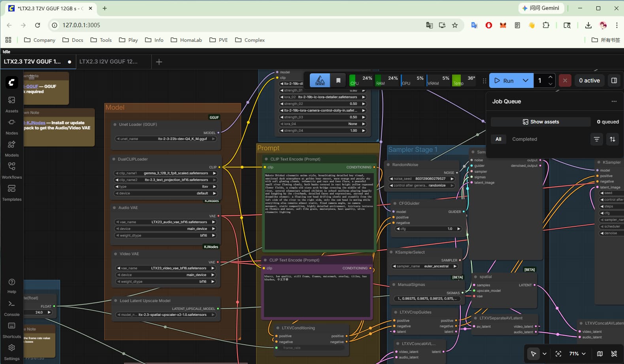Click the Show assets button
Viewport: 624px width, 364px height.
pyautogui.click(x=540, y=122)
